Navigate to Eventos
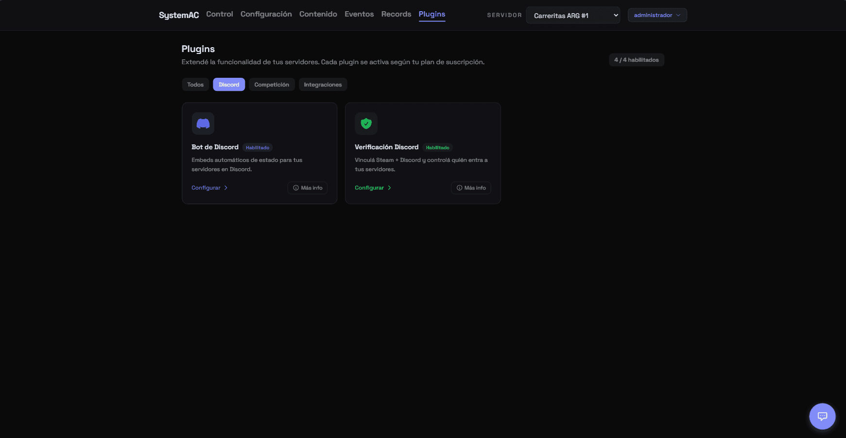The height and width of the screenshot is (438, 846). pos(359,14)
